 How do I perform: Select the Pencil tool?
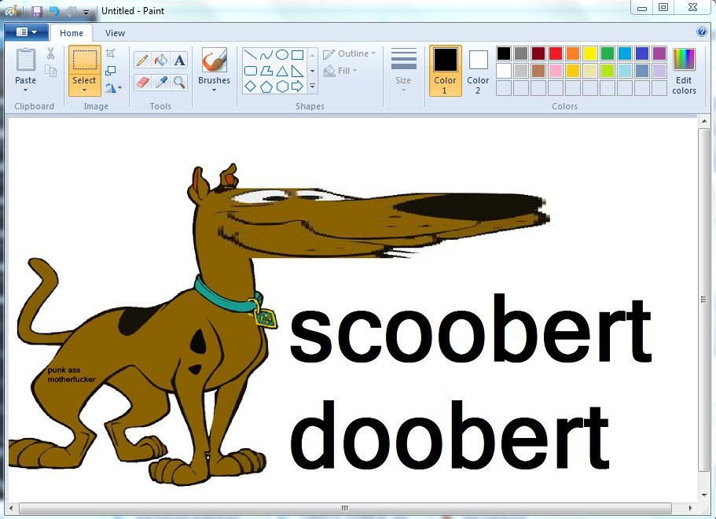tap(142, 60)
